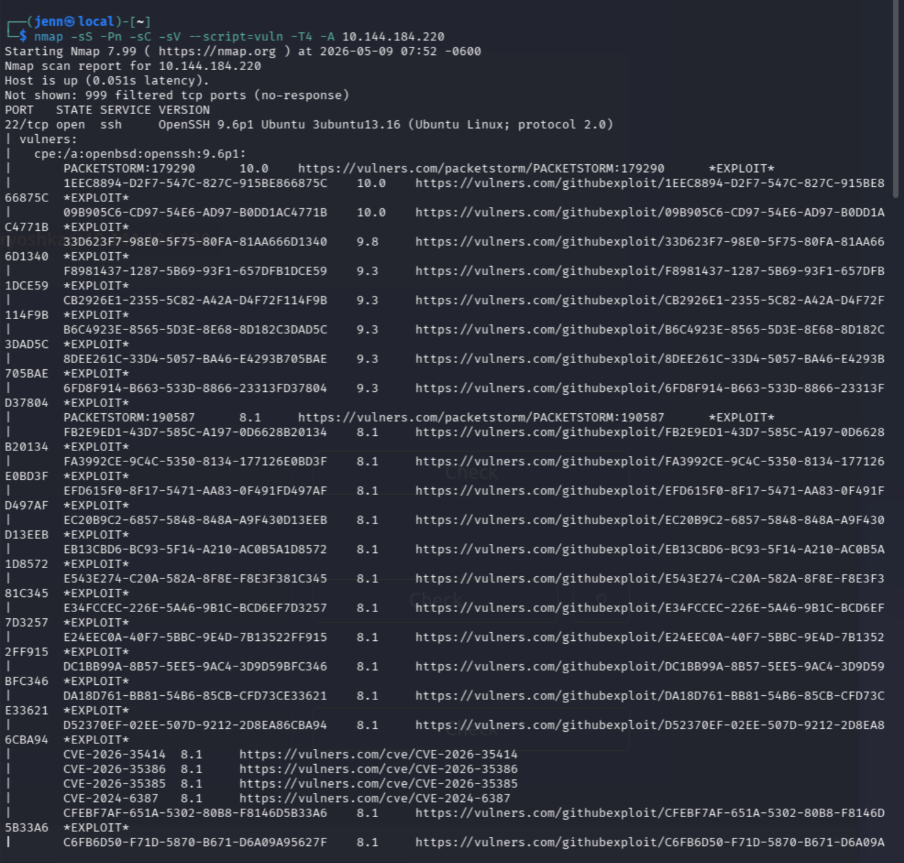Screen dimensions: 904x863
Task: Click the ID 'FA3992CE-9C4C-5350-8134-177126E0BD3F' in left column
Action: pos(195,461)
